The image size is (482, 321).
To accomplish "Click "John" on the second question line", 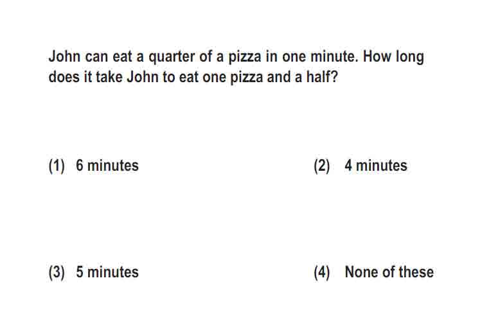I will pyautogui.click(x=143, y=77).
